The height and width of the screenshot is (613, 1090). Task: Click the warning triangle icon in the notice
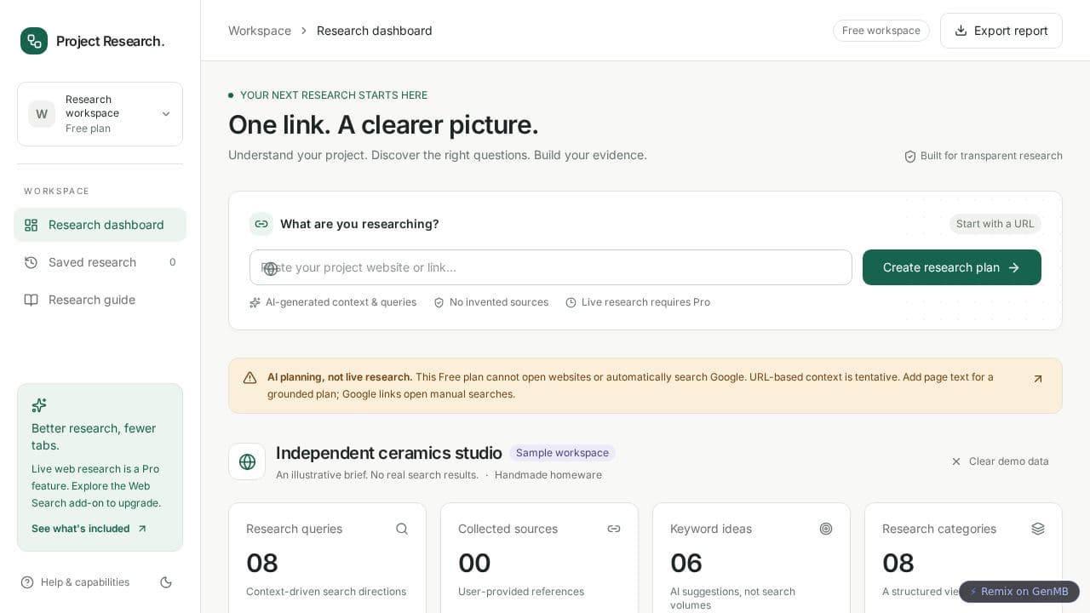[x=250, y=378]
